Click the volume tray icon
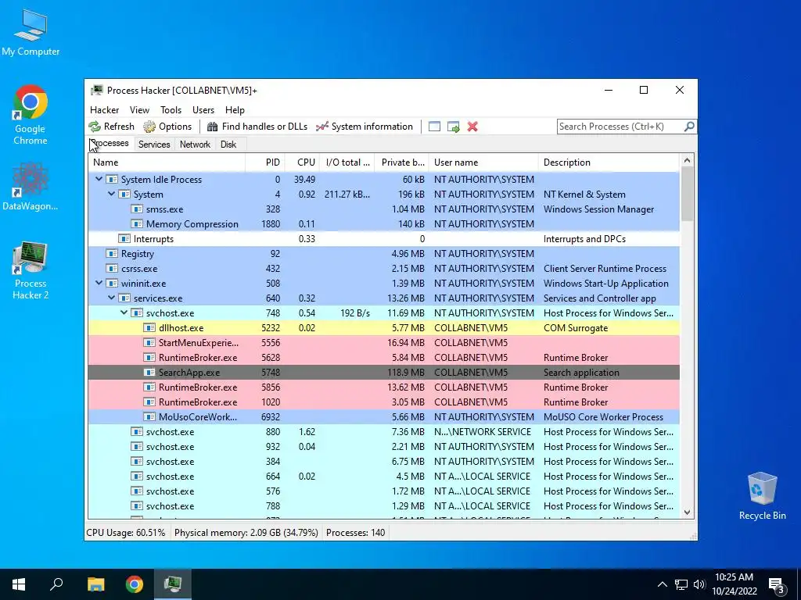Image resolution: width=801 pixels, height=600 pixels. point(699,584)
